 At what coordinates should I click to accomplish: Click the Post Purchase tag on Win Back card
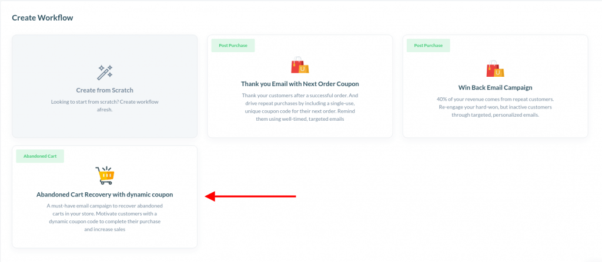429,45
